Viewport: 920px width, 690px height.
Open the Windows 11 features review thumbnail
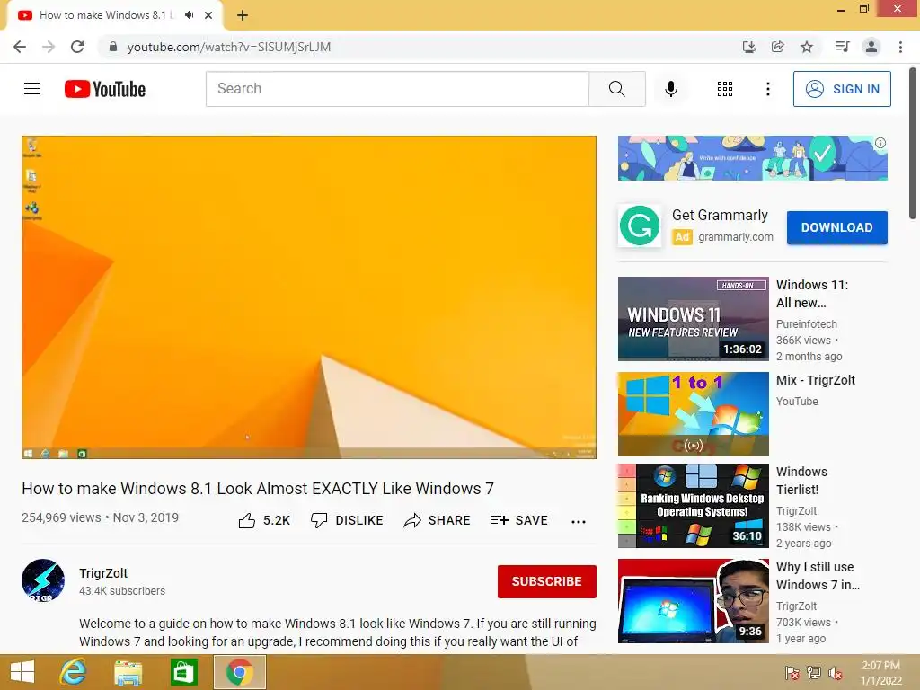[x=693, y=319]
